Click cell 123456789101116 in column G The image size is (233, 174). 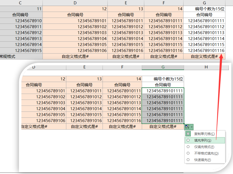[x=204, y=50]
